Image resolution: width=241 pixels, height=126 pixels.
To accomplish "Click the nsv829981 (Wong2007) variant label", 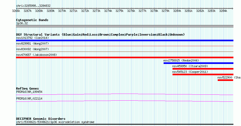I will coord(32,43).
